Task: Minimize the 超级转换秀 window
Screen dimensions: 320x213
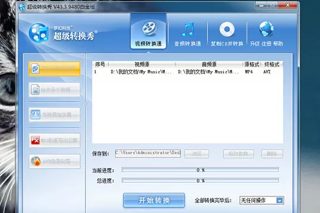Action: coord(261,5)
